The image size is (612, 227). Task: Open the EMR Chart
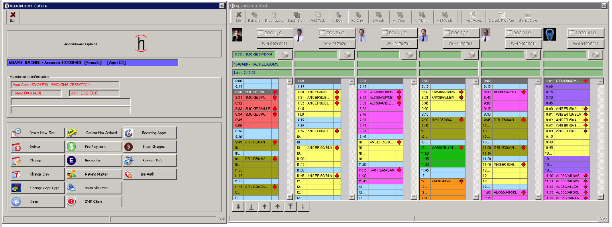tap(94, 201)
